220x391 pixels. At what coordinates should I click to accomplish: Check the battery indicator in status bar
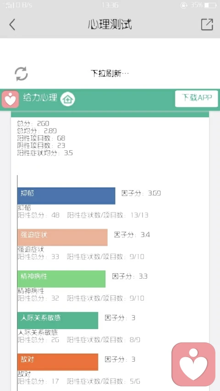tap(210, 5)
